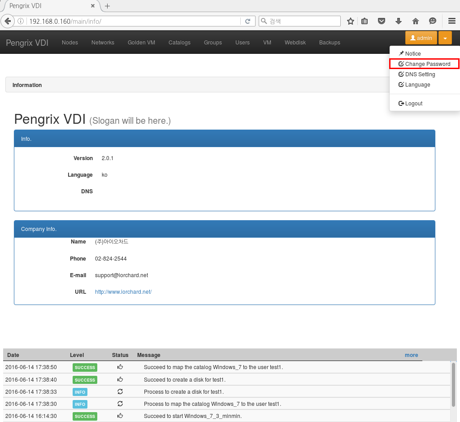Click the browser back arrow button
This screenshot has width=460, height=422.
pyautogui.click(x=8, y=21)
